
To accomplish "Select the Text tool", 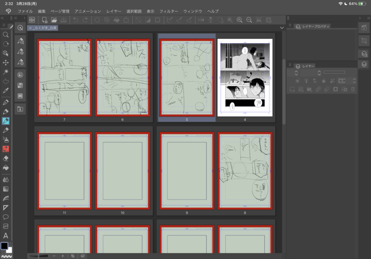I will [6, 236].
